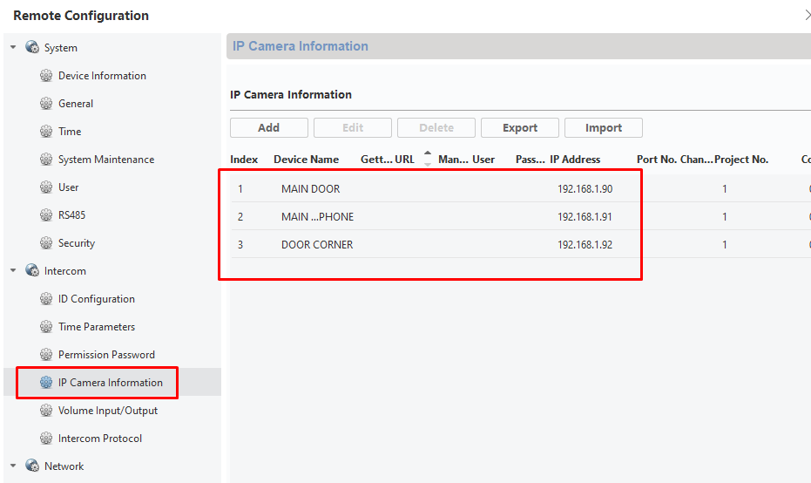Open Permission Password settings

click(x=106, y=355)
